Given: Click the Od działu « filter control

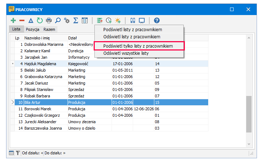Looking at the screenshot, I should (x=33, y=153).
